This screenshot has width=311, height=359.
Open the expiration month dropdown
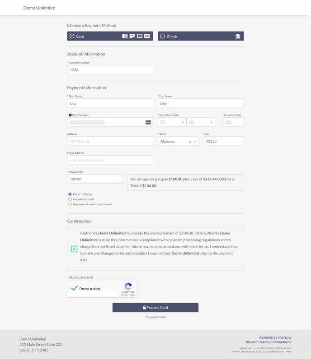point(172,122)
